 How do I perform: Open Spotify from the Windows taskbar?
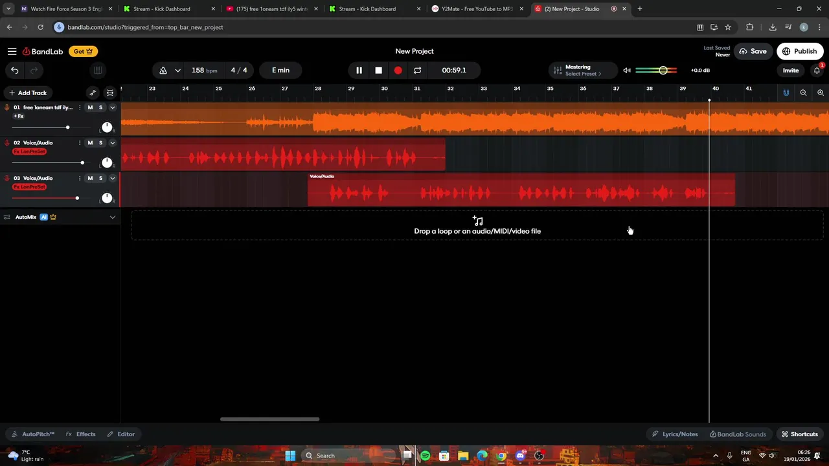425,456
